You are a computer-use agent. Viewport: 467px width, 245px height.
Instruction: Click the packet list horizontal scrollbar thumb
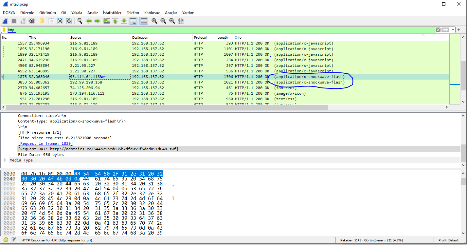point(167,107)
